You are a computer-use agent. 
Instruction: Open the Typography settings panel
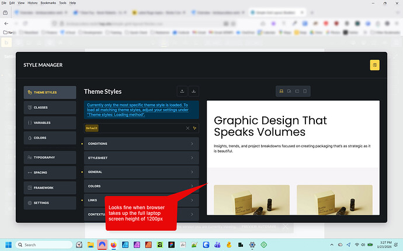tap(50, 157)
